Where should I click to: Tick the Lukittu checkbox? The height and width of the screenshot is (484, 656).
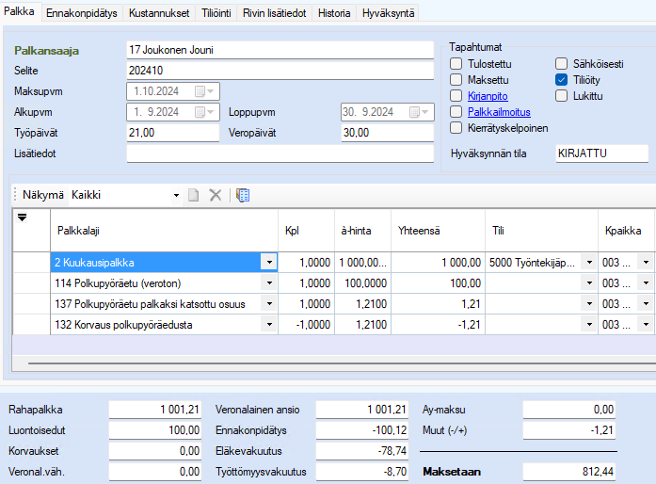click(562, 96)
